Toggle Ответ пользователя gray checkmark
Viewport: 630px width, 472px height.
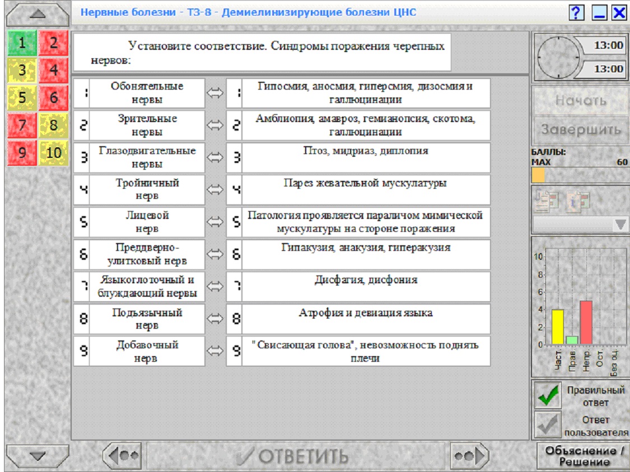[548, 424]
